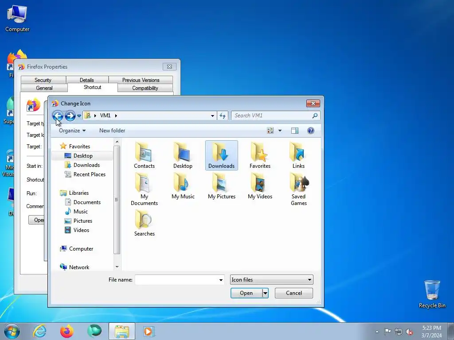Cancel the Change Icon dialog

coord(294,293)
